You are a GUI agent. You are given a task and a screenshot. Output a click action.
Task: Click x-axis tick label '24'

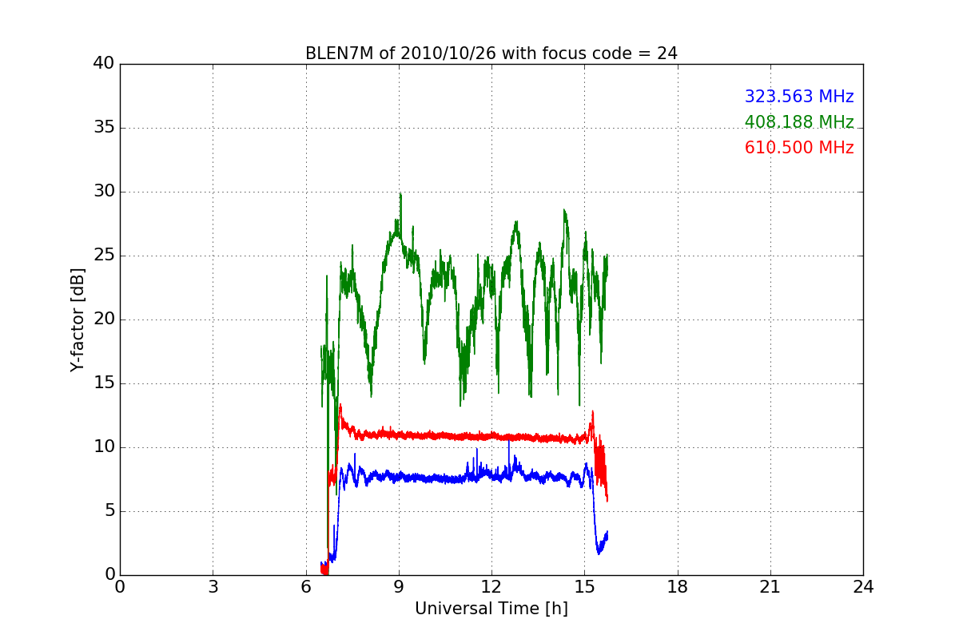863,587
